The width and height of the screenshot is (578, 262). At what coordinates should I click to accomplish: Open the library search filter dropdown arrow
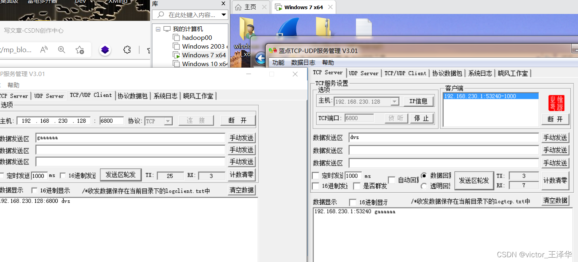pos(224,15)
